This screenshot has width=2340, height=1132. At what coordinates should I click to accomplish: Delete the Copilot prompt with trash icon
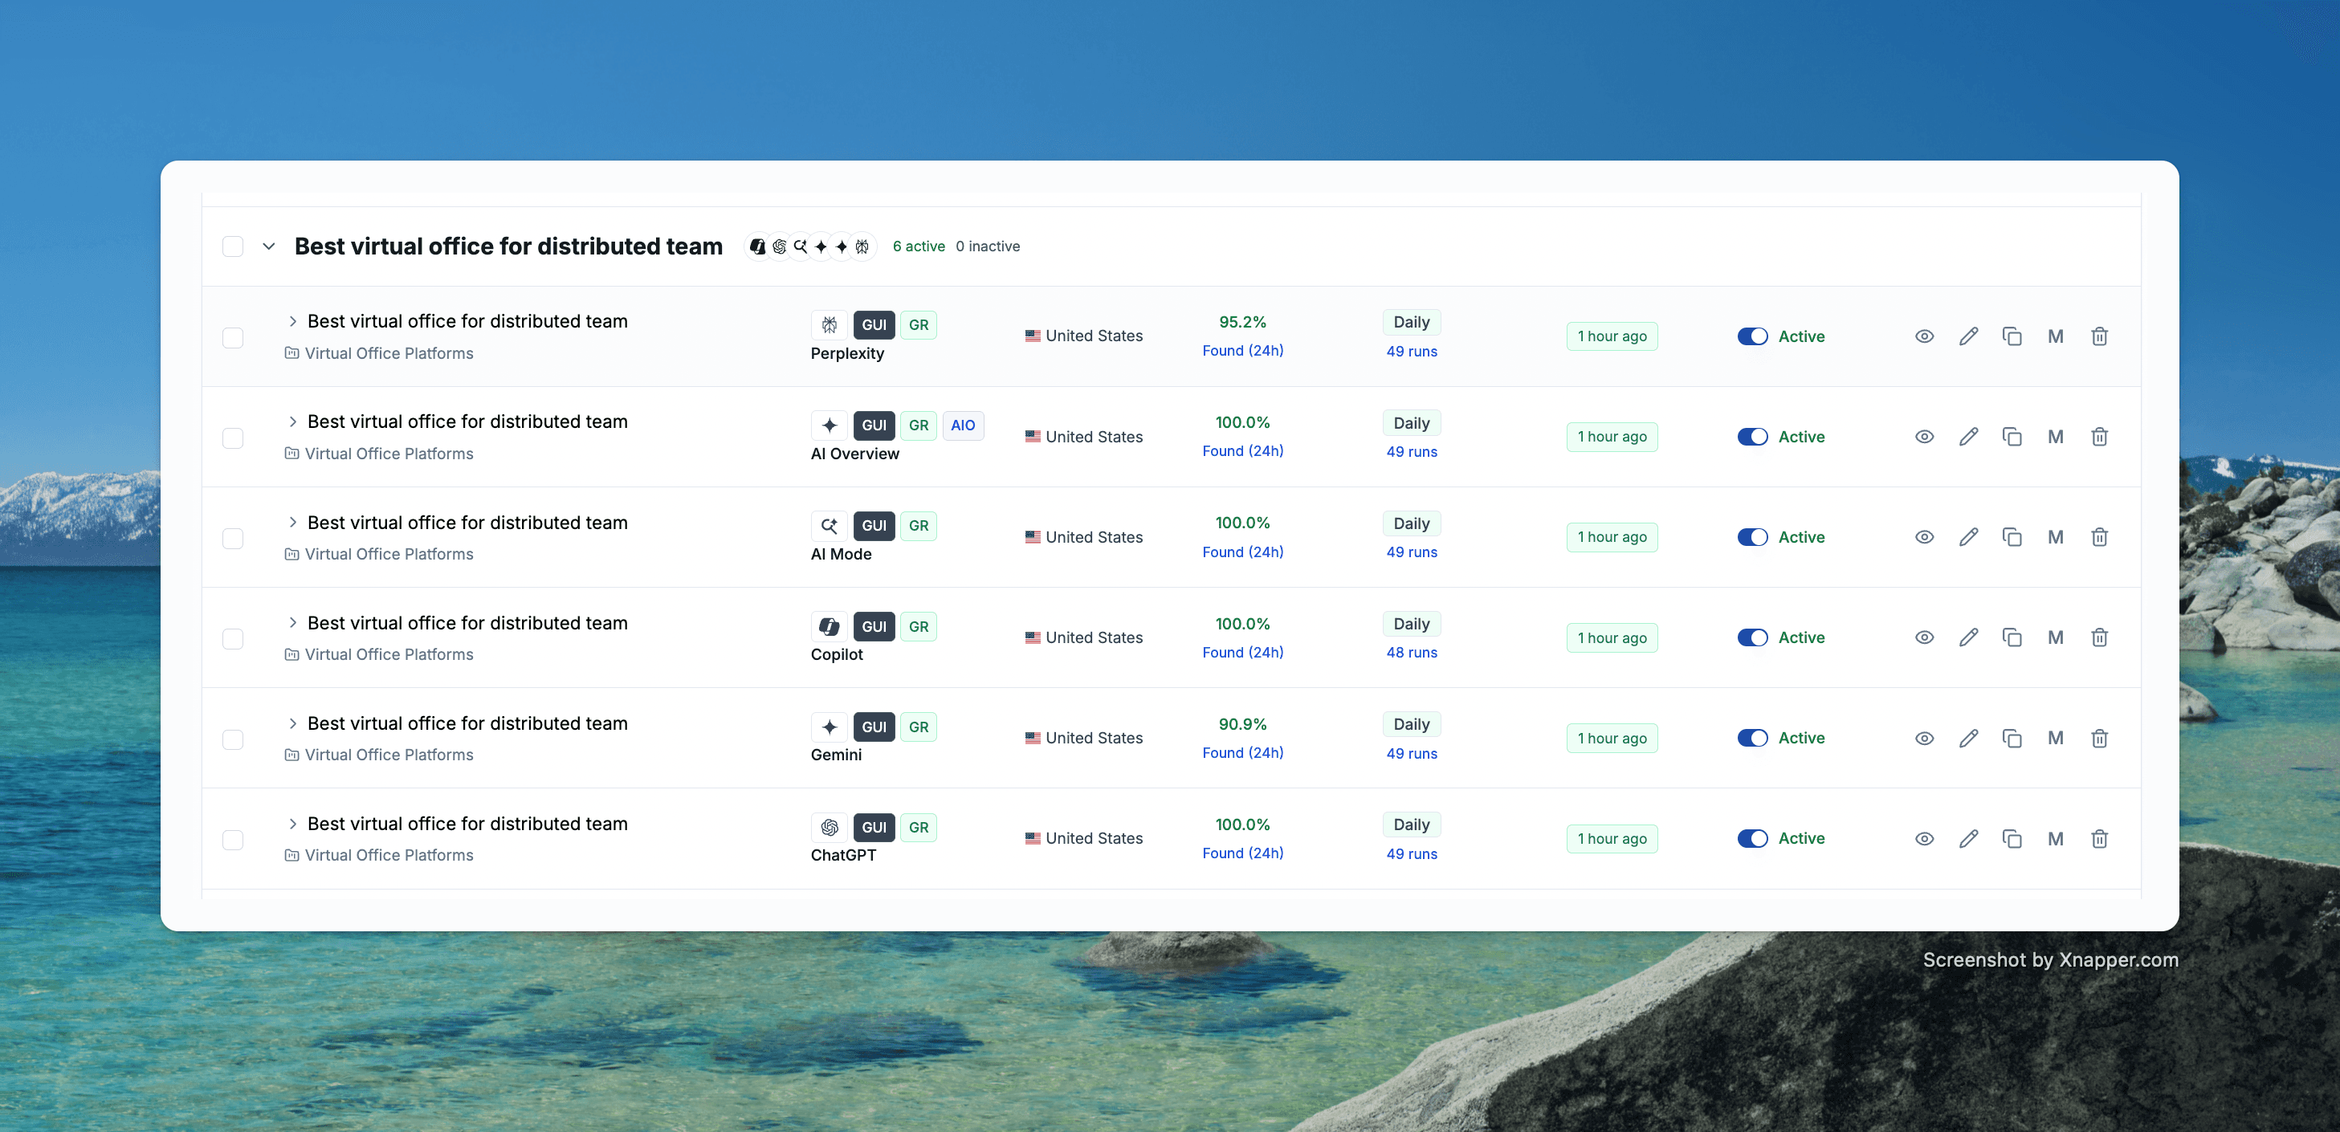(2099, 637)
